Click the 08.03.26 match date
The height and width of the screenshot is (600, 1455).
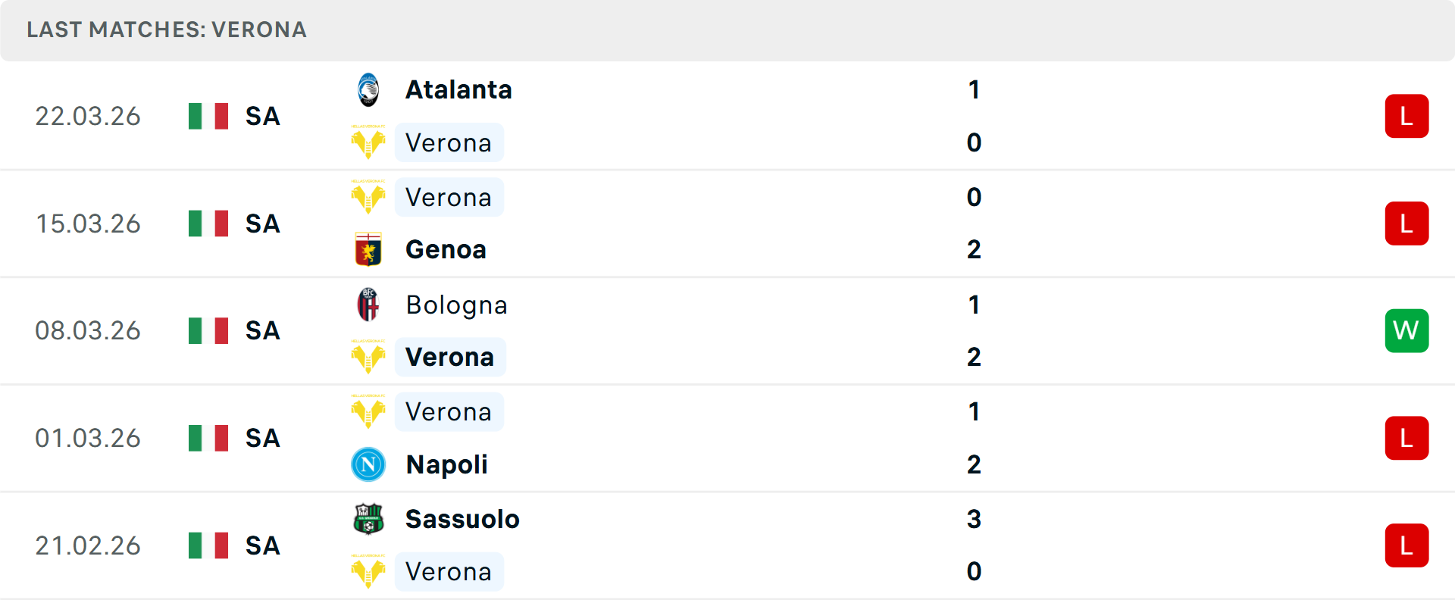[x=88, y=330]
